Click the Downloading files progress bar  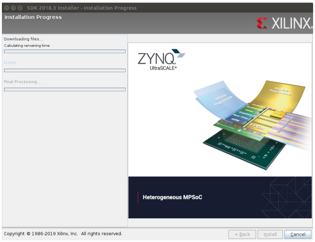[x=65, y=51]
